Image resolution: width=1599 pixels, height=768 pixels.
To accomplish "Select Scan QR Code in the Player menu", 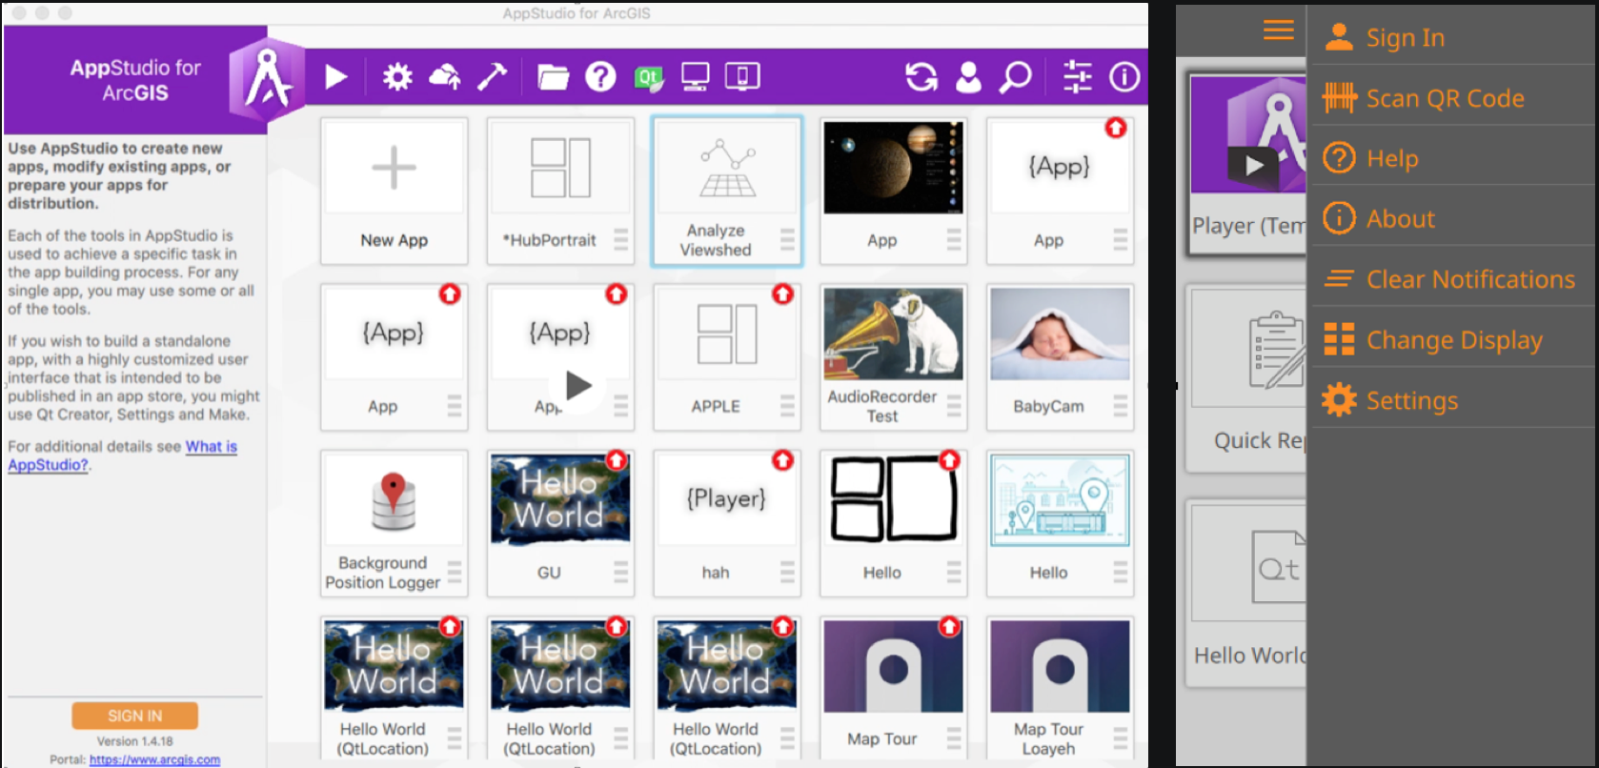I will (x=1453, y=97).
